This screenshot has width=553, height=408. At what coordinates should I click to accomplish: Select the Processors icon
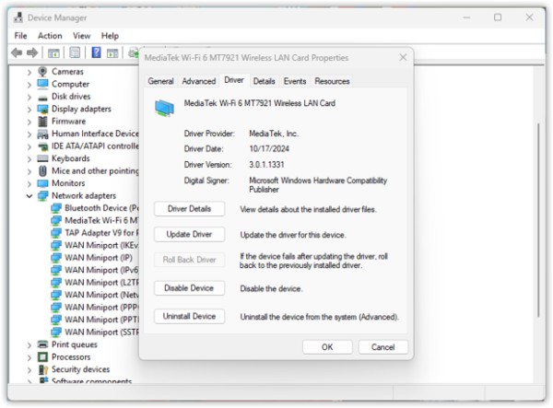pyautogui.click(x=42, y=357)
